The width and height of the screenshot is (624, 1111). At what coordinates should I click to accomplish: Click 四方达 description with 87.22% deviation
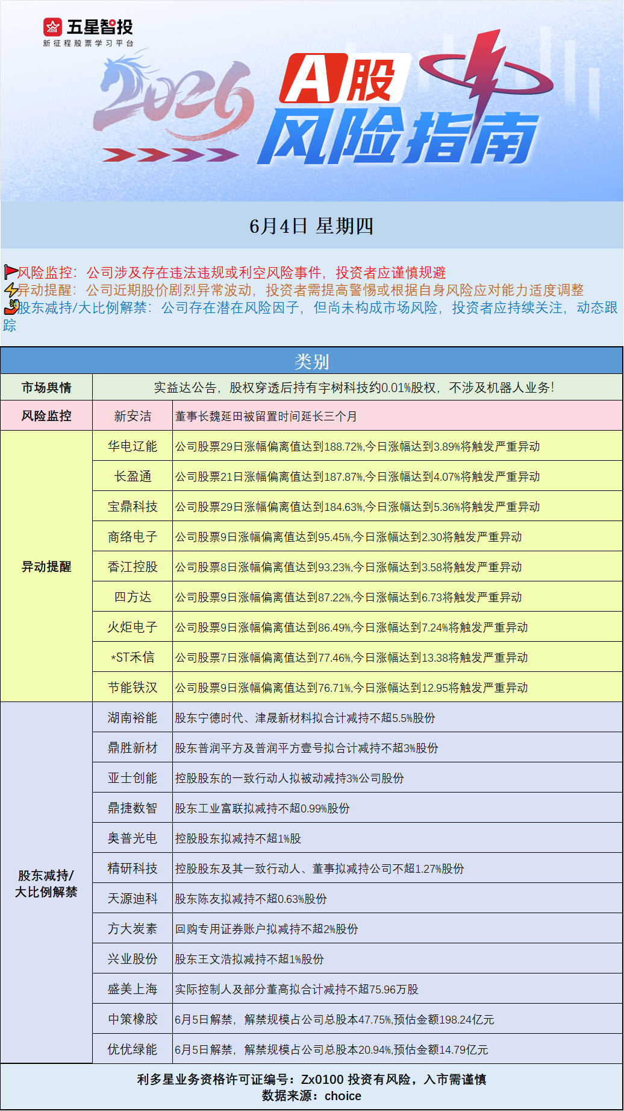348,597
